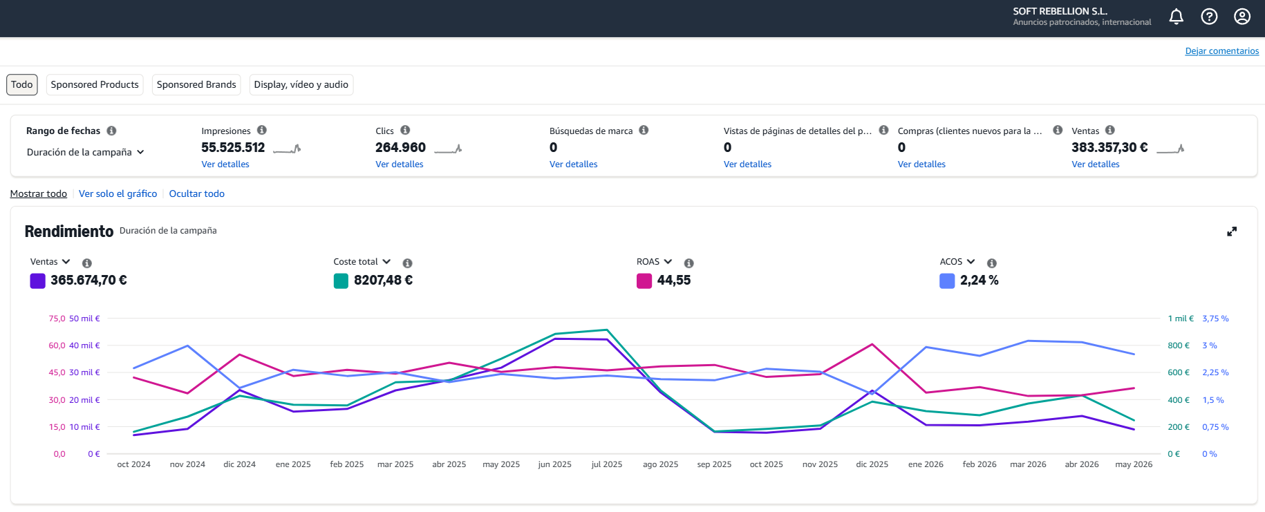Open the ACOS metric dropdown
Viewport: 1265px width, 512px height.
point(957,262)
